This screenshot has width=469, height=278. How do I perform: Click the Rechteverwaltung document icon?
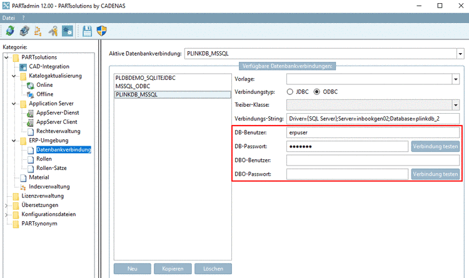coord(31,132)
